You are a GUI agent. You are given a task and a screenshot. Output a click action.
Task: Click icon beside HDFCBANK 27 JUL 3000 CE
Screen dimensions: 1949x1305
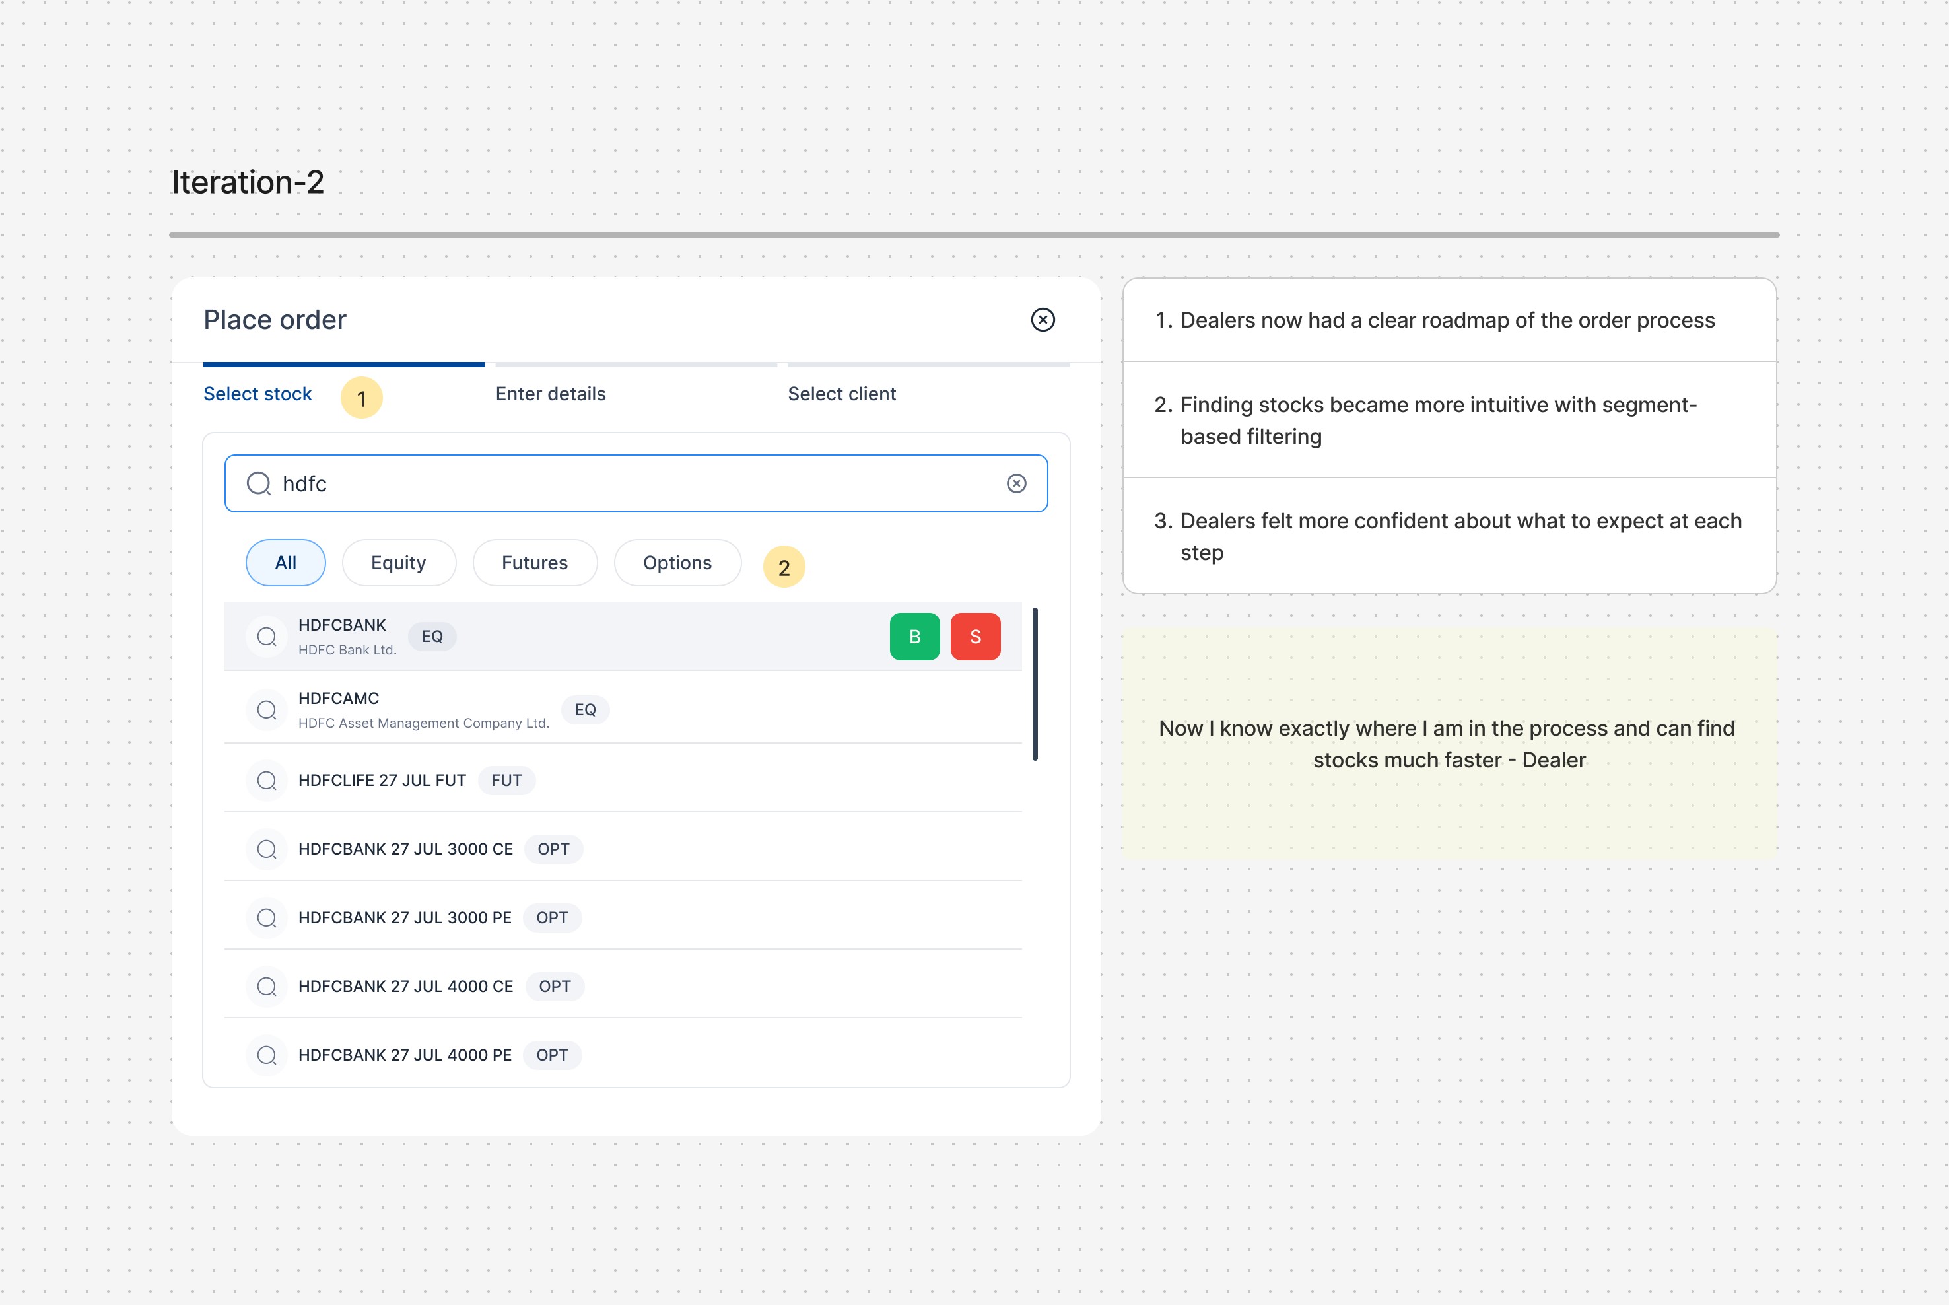(266, 849)
